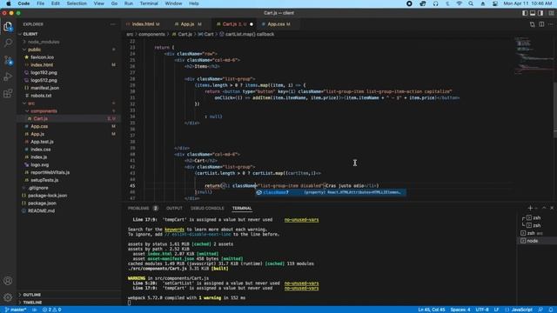Viewport: 557px width, 313px height.
Task: Open the Manage gear icon
Action: coord(8,297)
